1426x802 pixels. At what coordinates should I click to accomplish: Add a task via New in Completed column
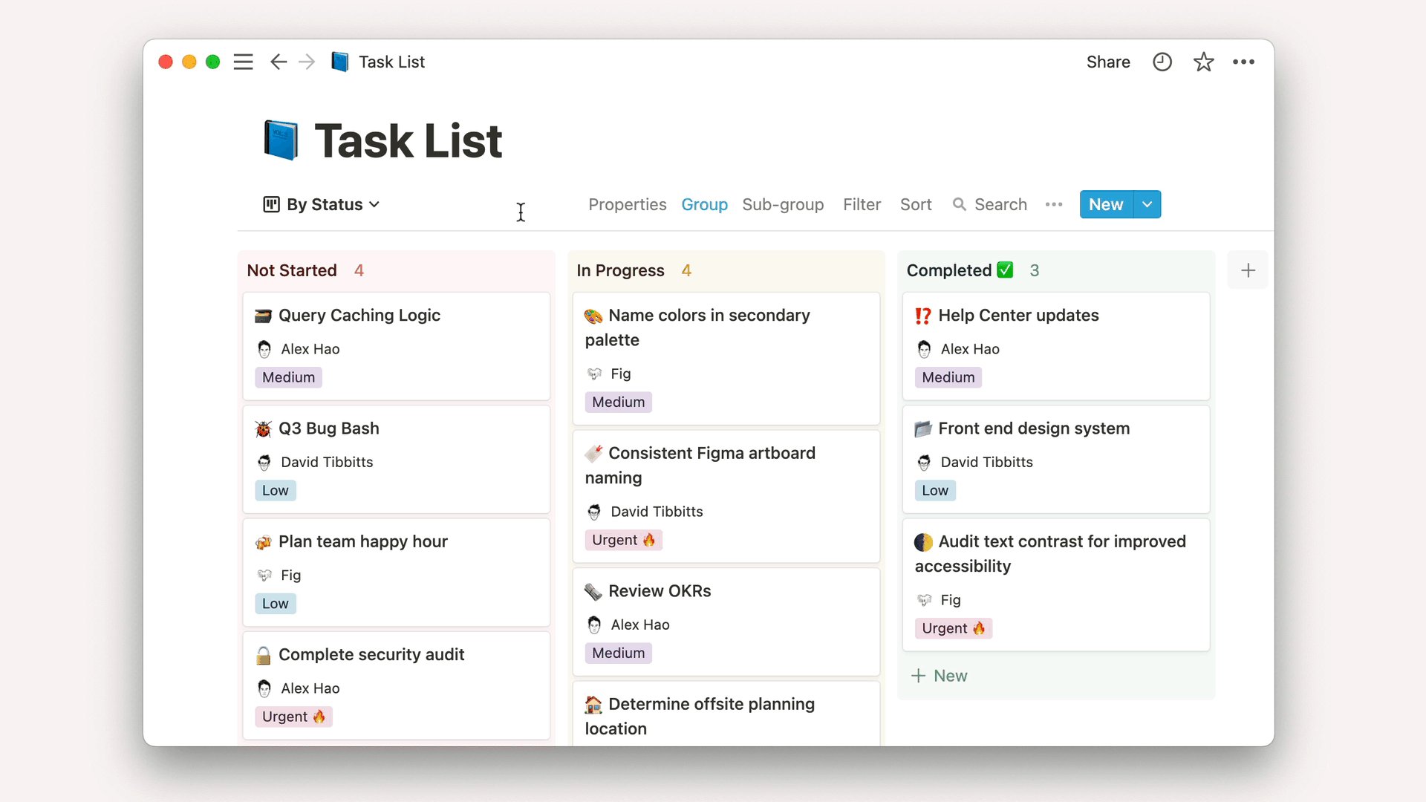pyautogui.click(x=939, y=676)
